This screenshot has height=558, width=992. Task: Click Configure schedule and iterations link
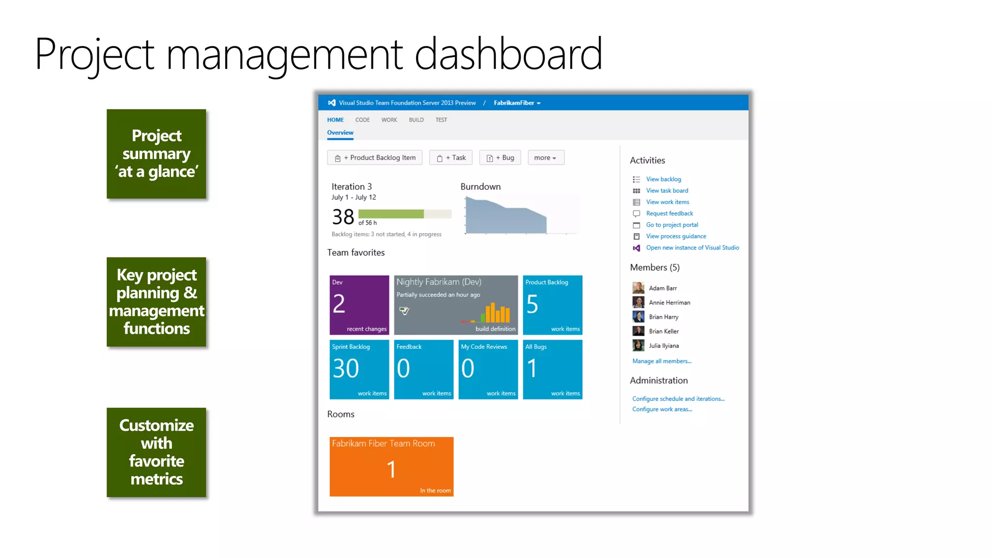click(678, 399)
